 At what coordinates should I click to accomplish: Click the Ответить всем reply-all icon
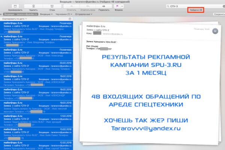(88, 6)
